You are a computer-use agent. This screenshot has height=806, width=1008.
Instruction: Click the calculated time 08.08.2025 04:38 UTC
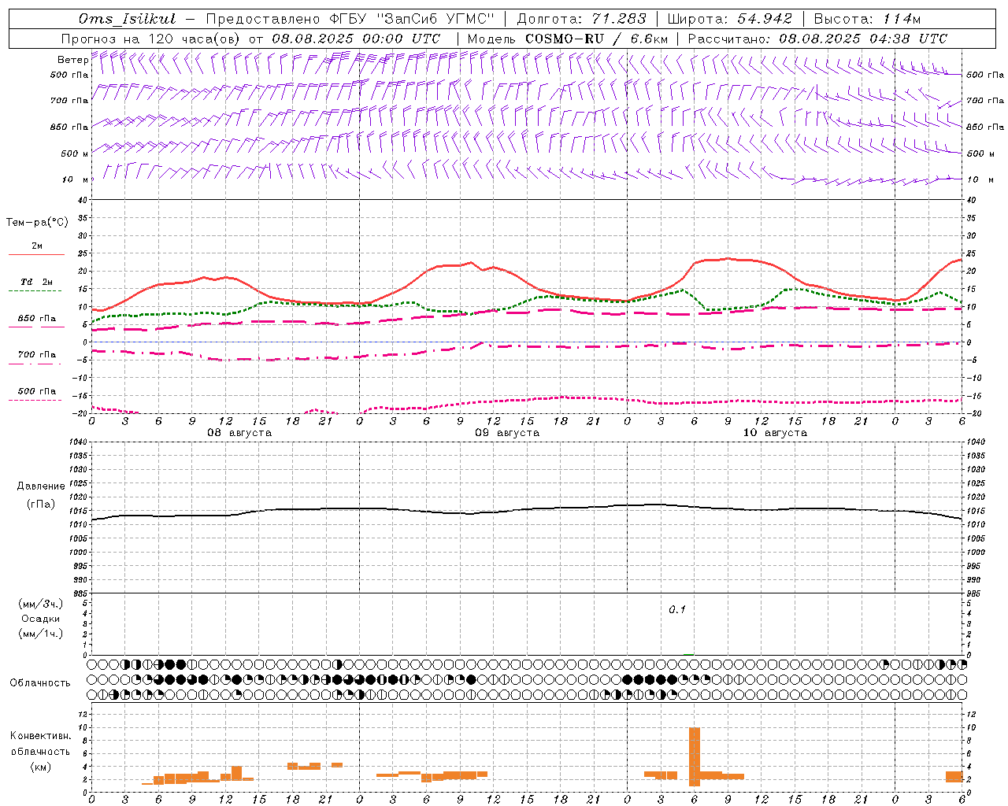(863, 39)
